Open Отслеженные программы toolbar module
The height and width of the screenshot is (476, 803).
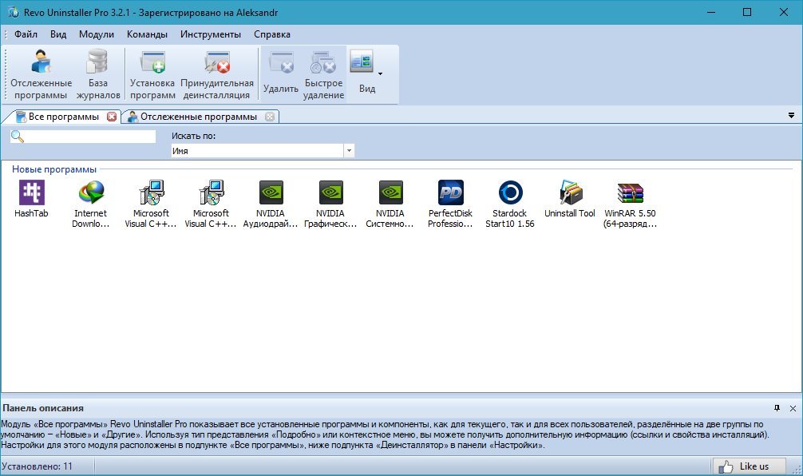click(41, 75)
